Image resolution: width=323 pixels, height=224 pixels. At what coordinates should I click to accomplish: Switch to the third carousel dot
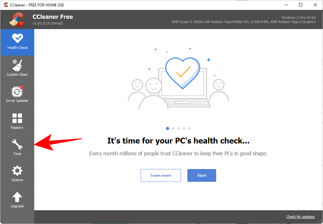(x=178, y=128)
